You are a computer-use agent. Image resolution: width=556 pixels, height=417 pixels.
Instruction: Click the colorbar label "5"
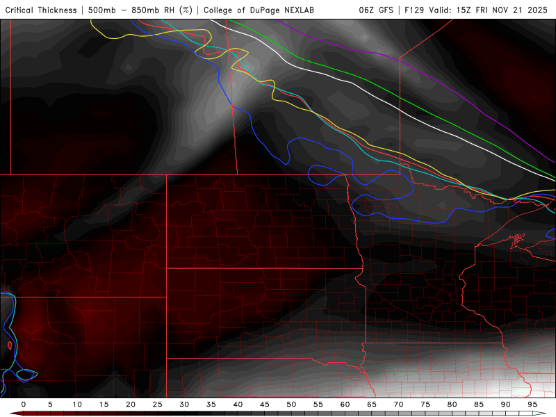click(x=50, y=404)
